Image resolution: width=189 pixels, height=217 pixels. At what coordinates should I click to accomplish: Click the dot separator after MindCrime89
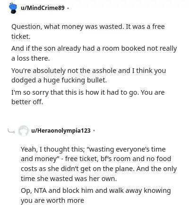coord(68,8)
